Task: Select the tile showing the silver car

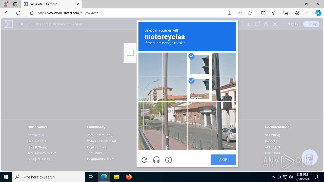Action: pyautogui.click(x=224, y=138)
